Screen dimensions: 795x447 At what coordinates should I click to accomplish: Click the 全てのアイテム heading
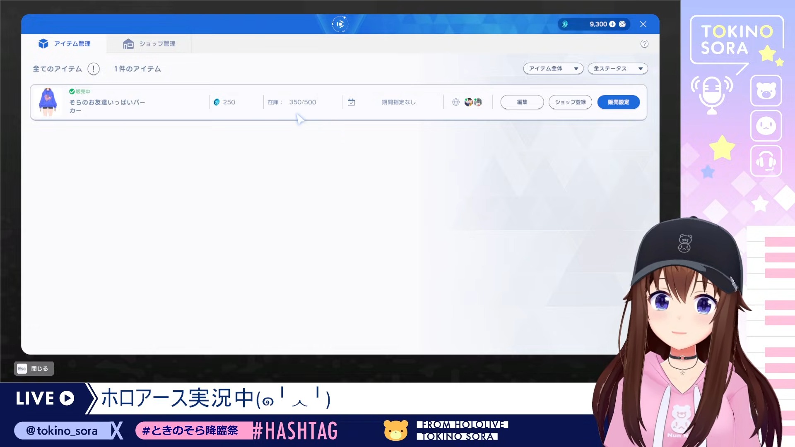pyautogui.click(x=58, y=69)
